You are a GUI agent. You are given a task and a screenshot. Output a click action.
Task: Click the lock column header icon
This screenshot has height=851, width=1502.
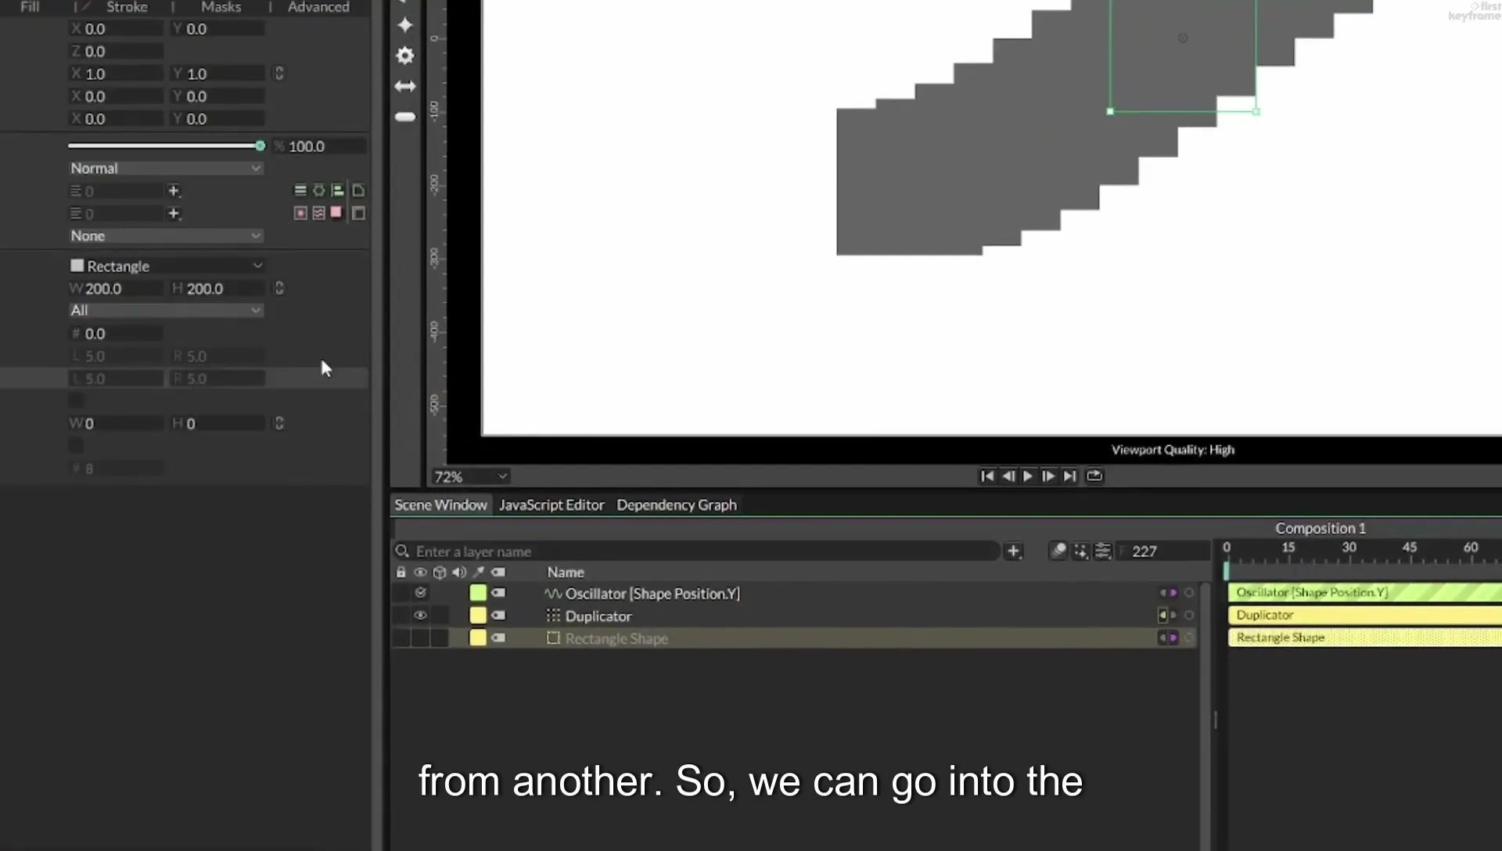(x=401, y=573)
